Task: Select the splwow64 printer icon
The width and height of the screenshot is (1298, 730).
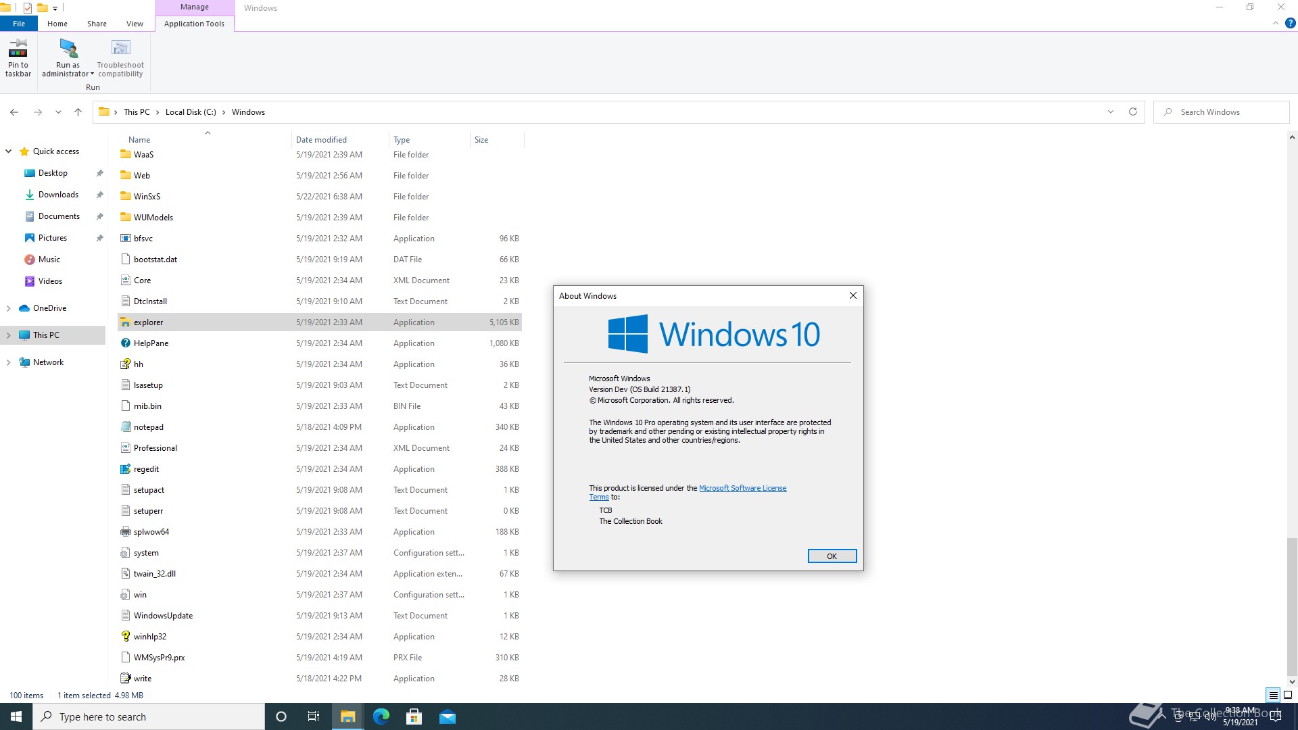Action: point(125,532)
